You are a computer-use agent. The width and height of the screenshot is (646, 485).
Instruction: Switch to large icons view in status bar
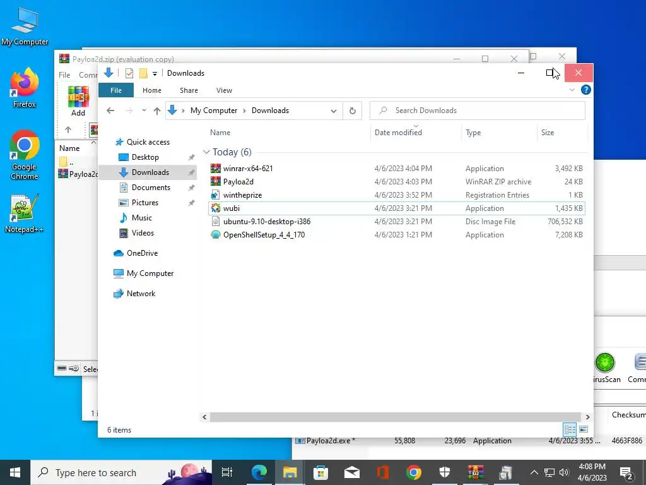pyautogui.click(x=584, y=429)
